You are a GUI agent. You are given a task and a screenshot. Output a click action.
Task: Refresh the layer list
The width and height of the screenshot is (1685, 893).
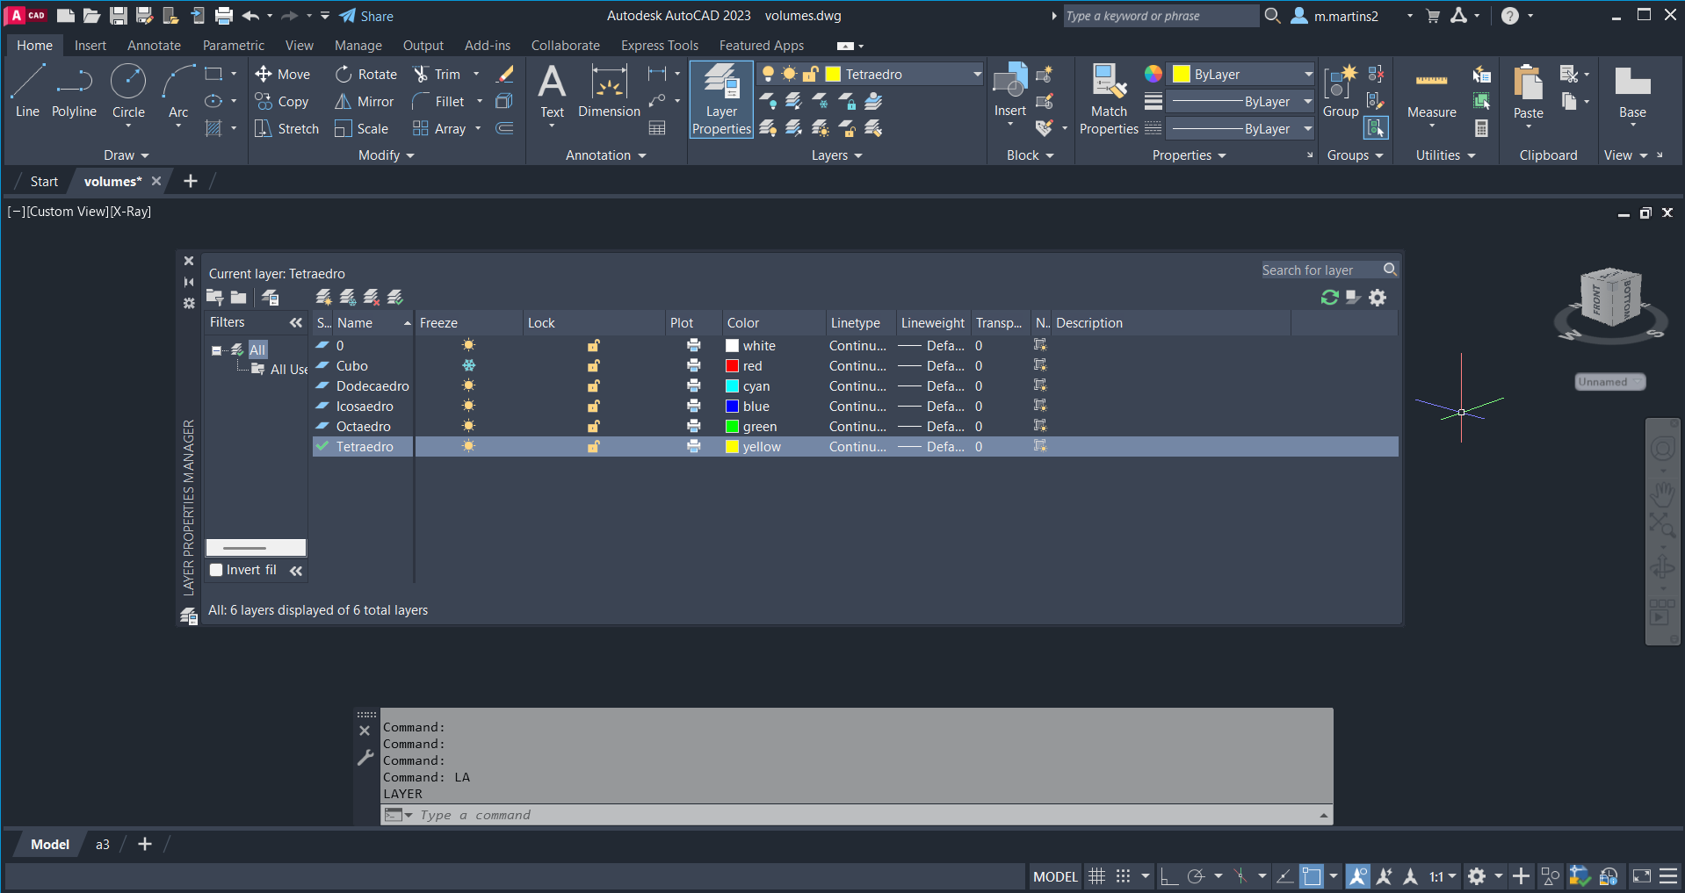click(1329, 298)
